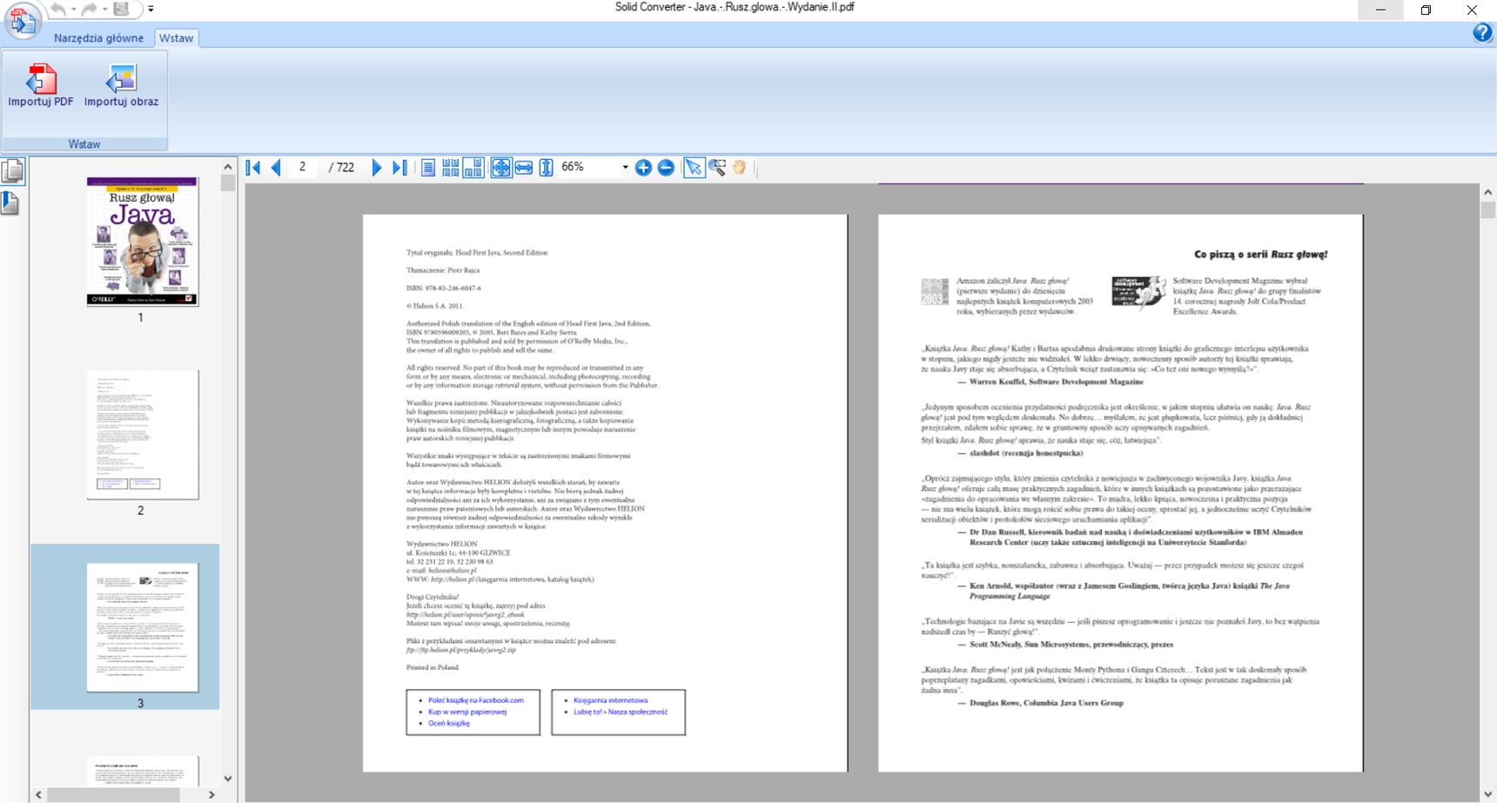
Task: Click thumbnail panel scroll down arrow
Action: (x=228, y=779)
